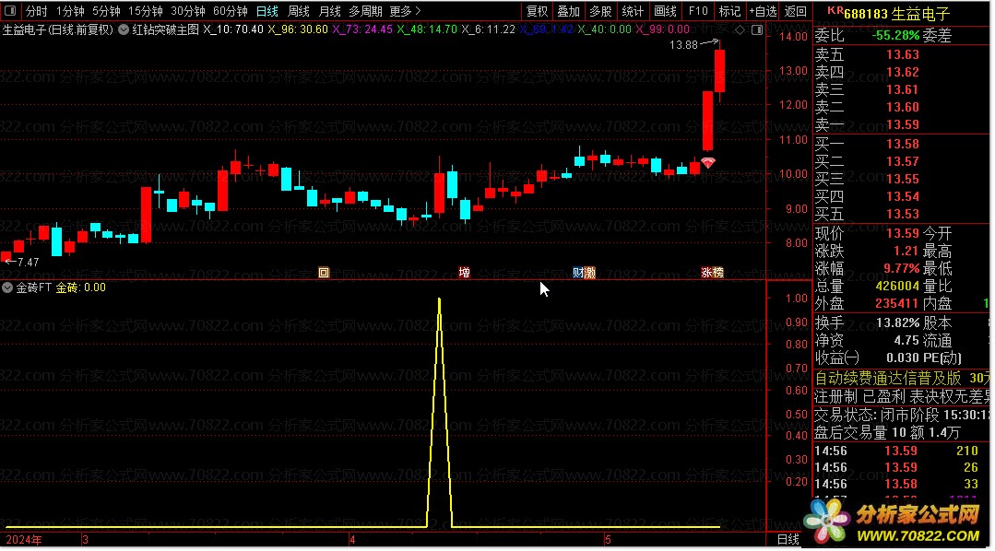995x551 pixels.
Task: Open the 回 event marker
Action: point(324,273)
